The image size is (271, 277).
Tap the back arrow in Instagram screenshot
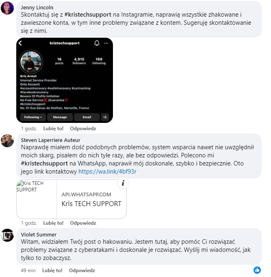20,43
